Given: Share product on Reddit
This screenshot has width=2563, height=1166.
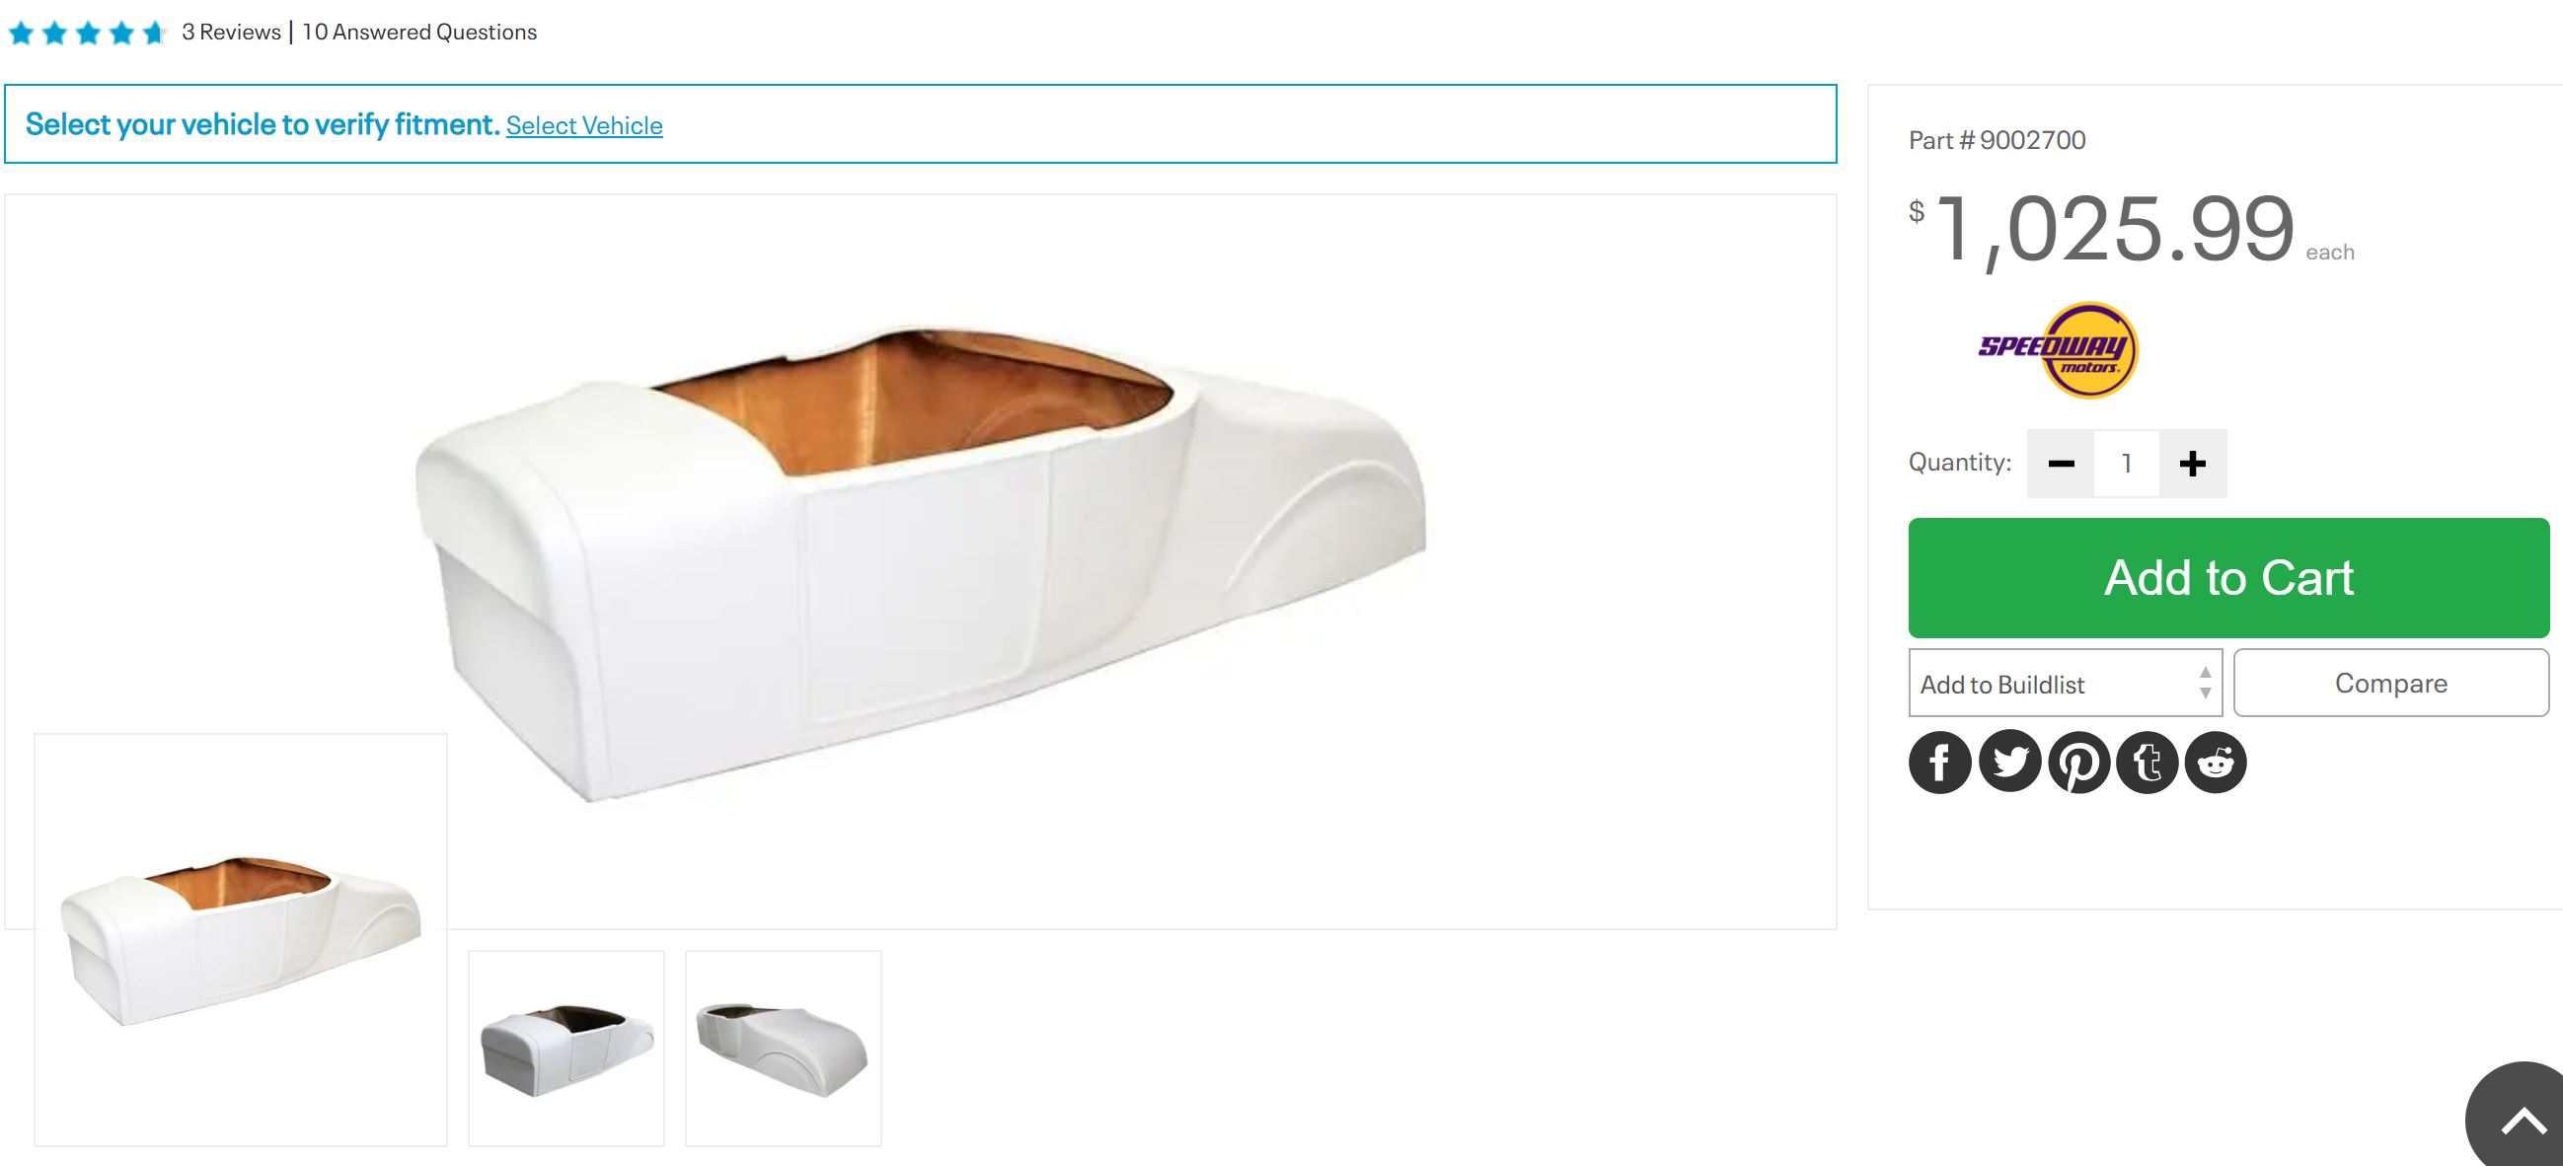Looking at the screenshot, I should [2216, 763].
